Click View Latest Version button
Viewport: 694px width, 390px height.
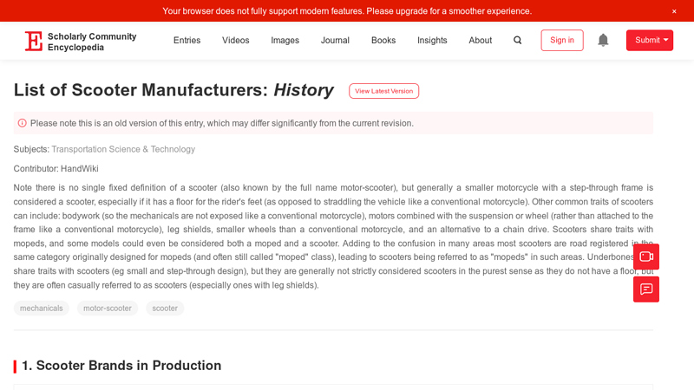pyautogui.click(x=383, y=91)
